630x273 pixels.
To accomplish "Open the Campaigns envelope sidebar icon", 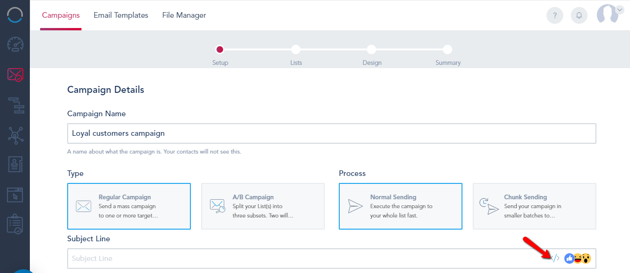I will (15, 75).
